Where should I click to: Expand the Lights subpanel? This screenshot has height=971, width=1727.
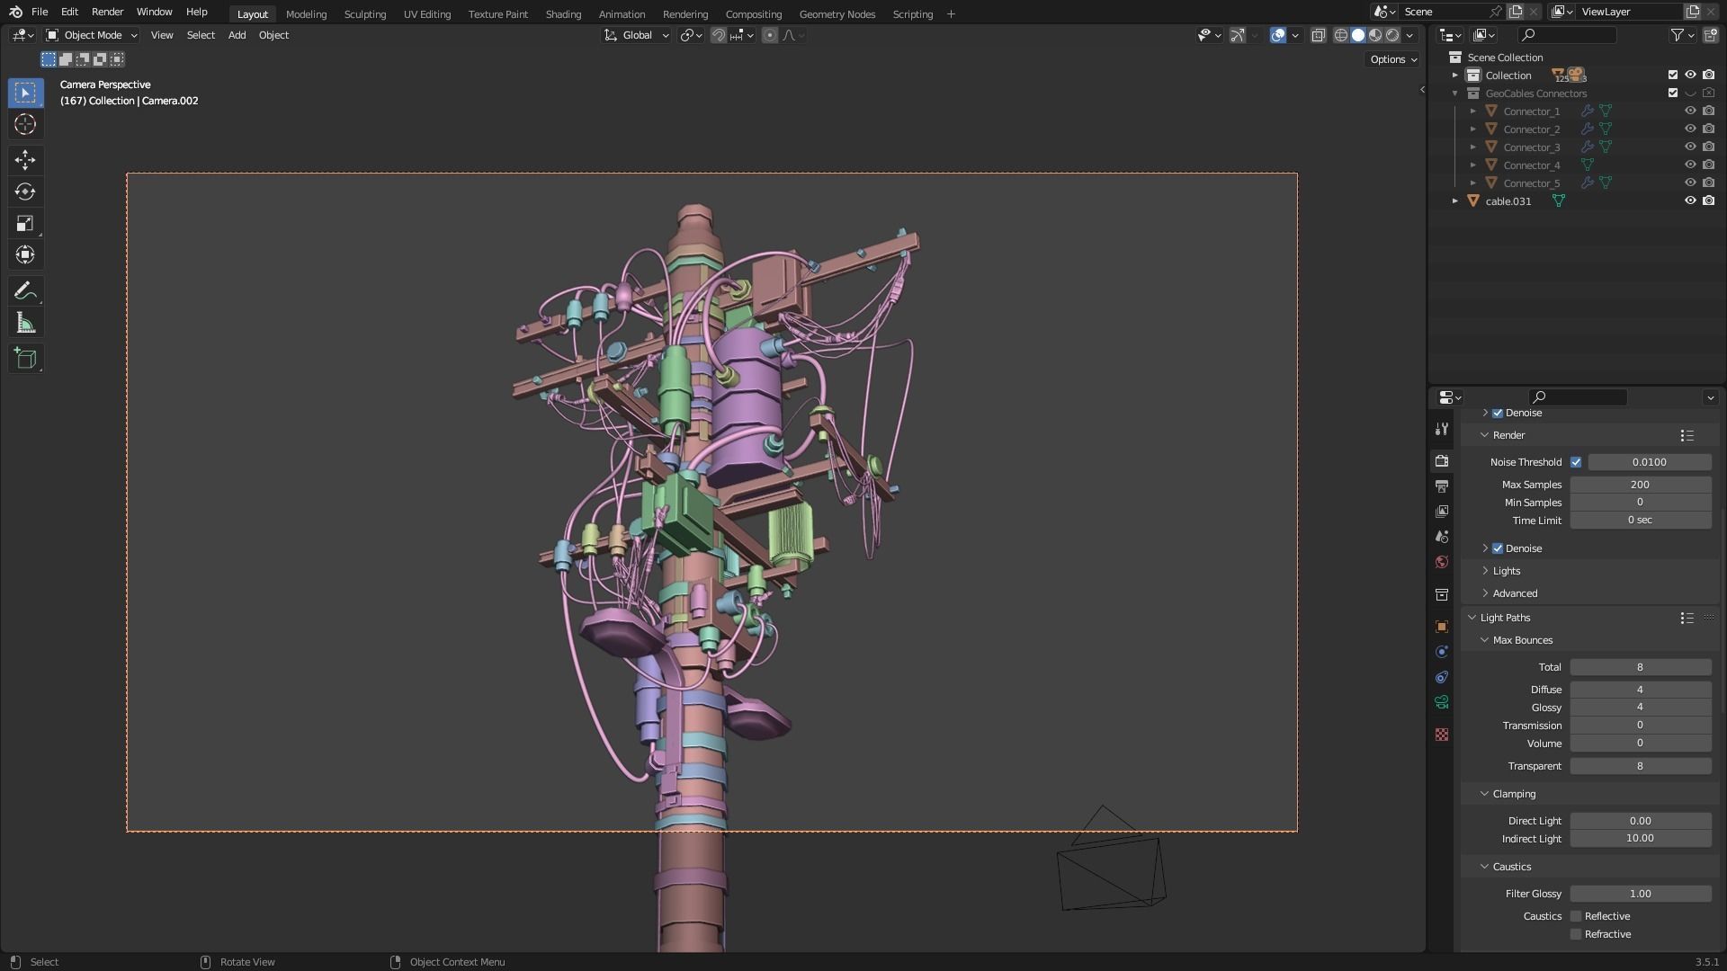[x=1507, y=571]
